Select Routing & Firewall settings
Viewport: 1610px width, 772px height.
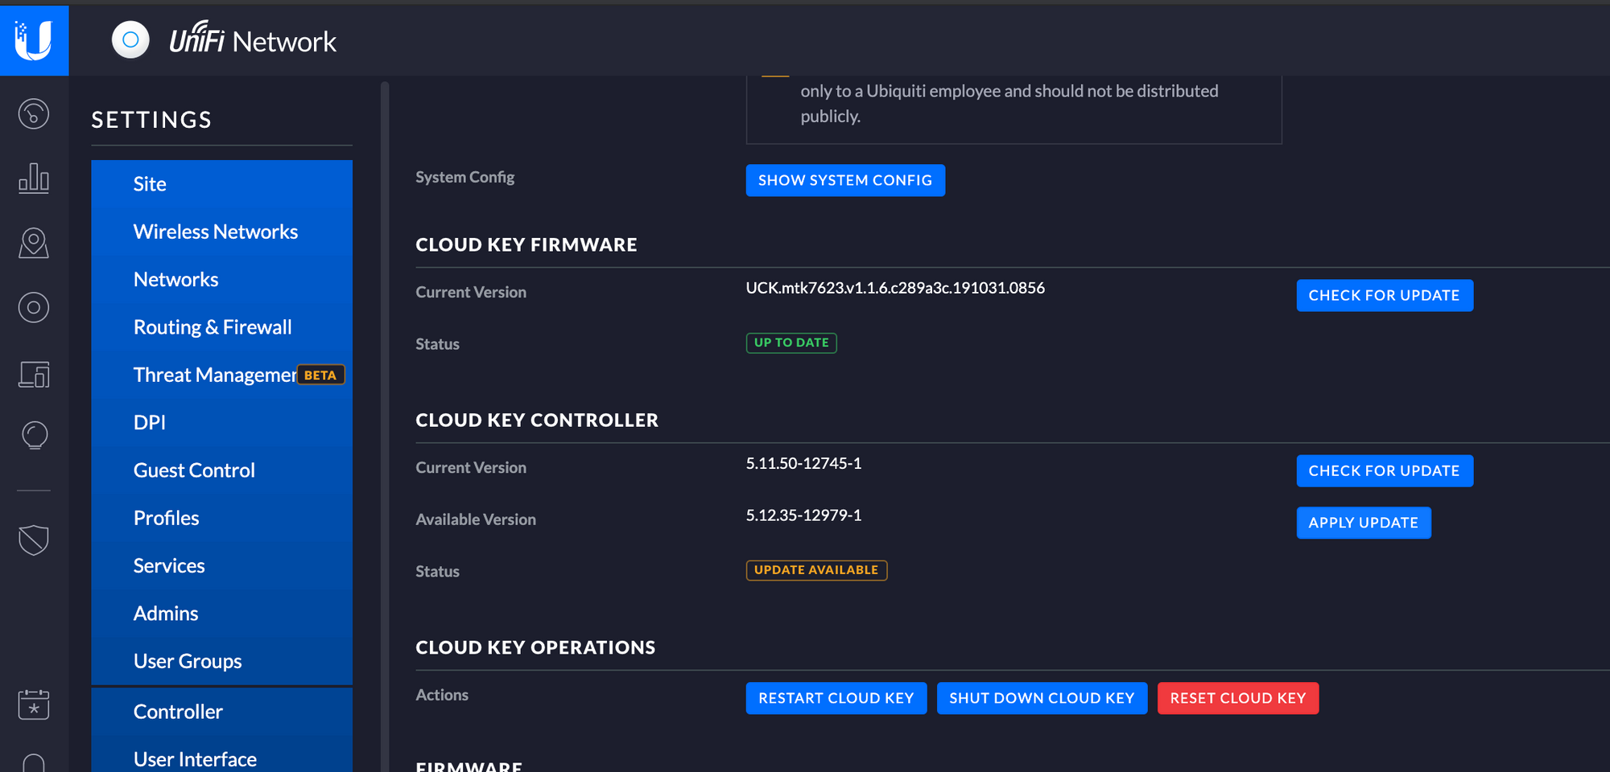pyautogui.click(x=213, y=327)
